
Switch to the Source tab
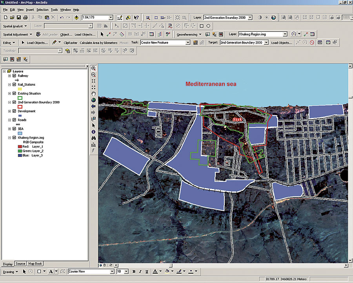(x=20, y=264)
